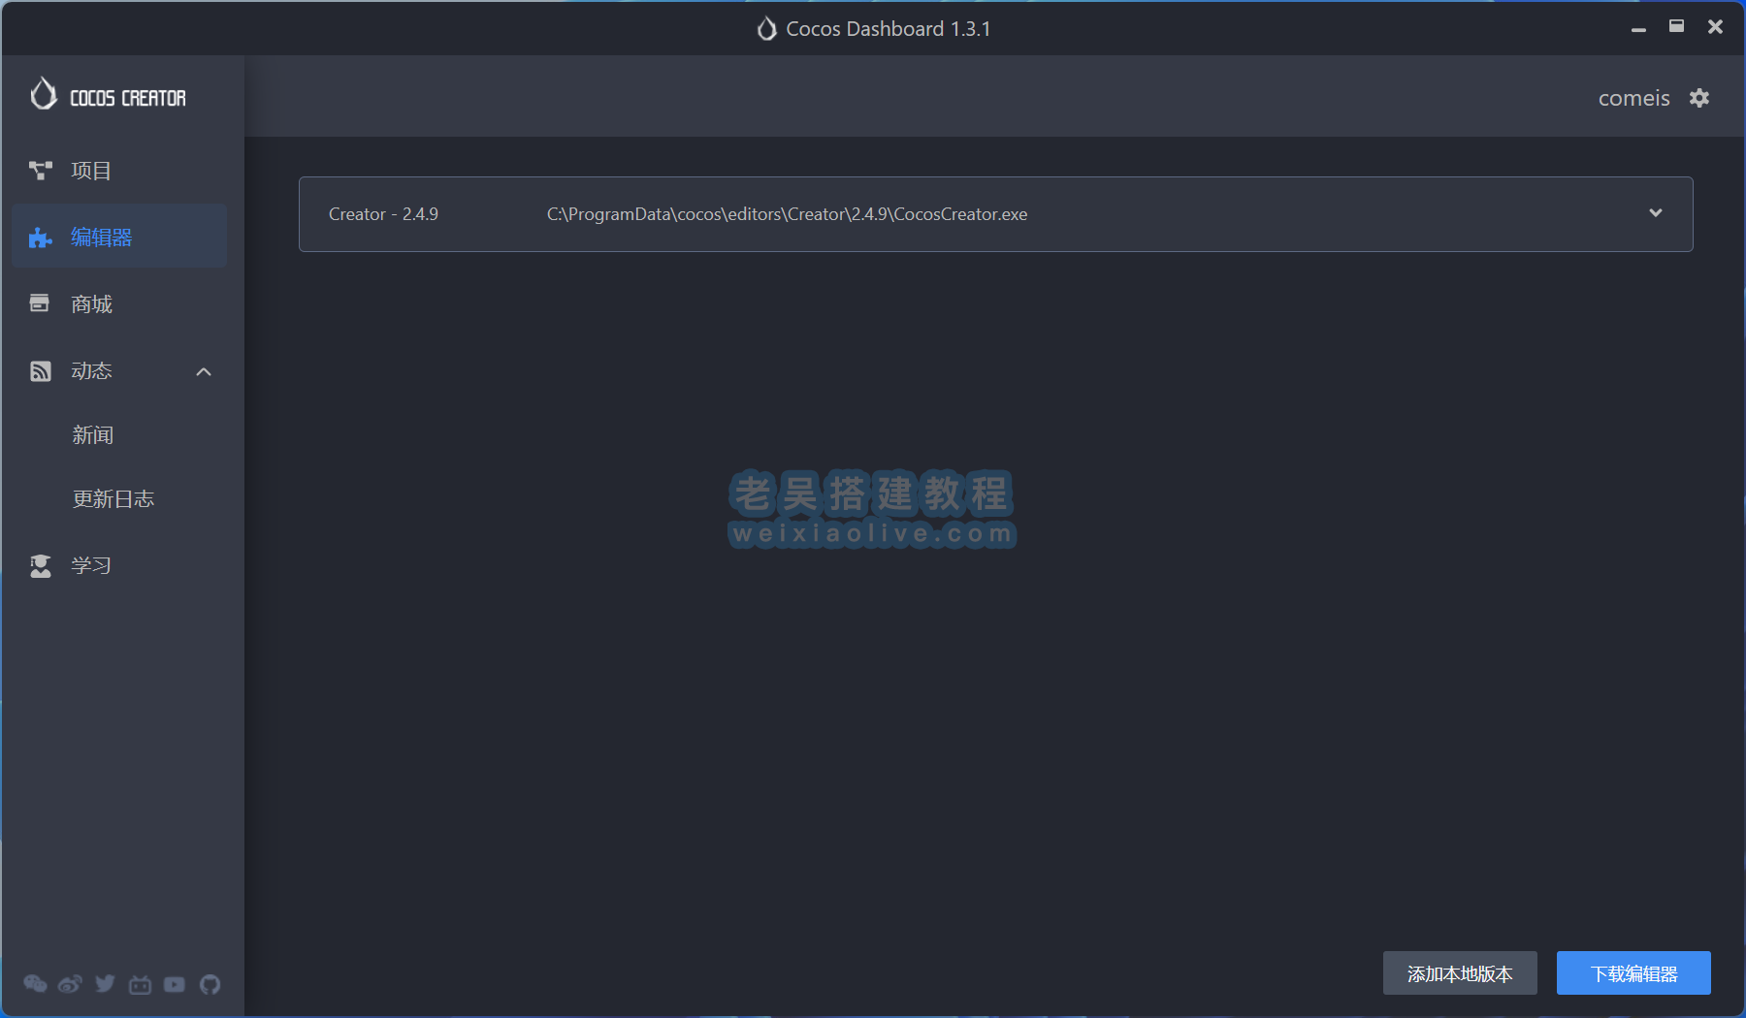Open 更新日志 changelog item
Screen dimensions: 1746x1018
coord(113,499)
